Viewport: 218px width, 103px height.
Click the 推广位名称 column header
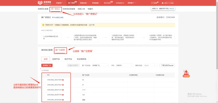pyautogui.click(x=86, y=75)
